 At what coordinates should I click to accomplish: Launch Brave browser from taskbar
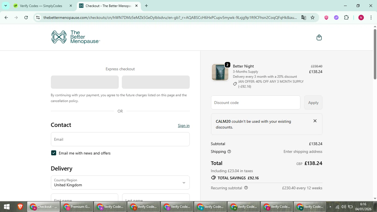pos(20,207)
